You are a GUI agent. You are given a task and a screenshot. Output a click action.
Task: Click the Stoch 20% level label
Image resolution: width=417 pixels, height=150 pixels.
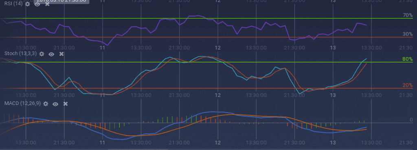[x=408, y=85]
